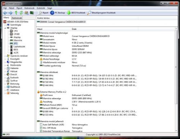The height and width of the screenshot is (139, 180).
Task: Select DIMM4 Corsair Vengeance device row
Action: coord(61,22)
